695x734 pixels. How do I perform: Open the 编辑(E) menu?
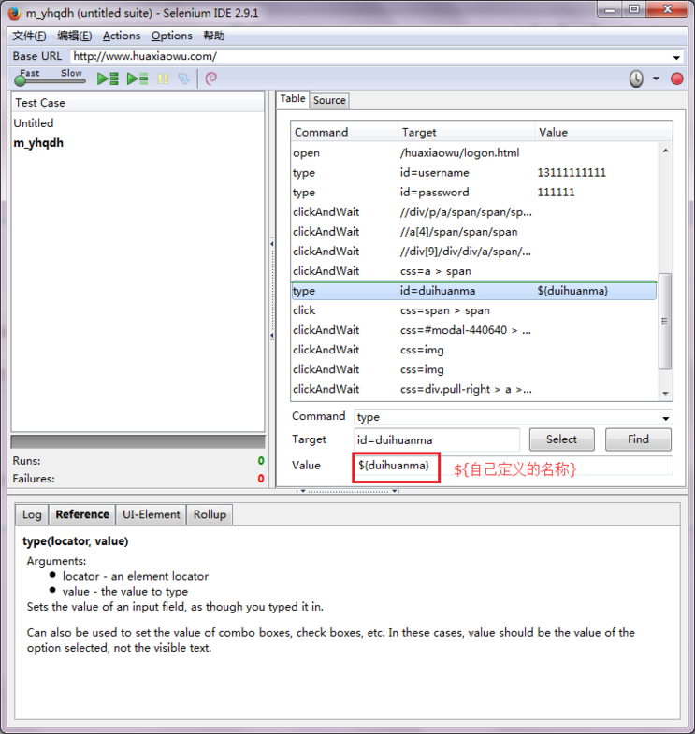click(75, 36)
